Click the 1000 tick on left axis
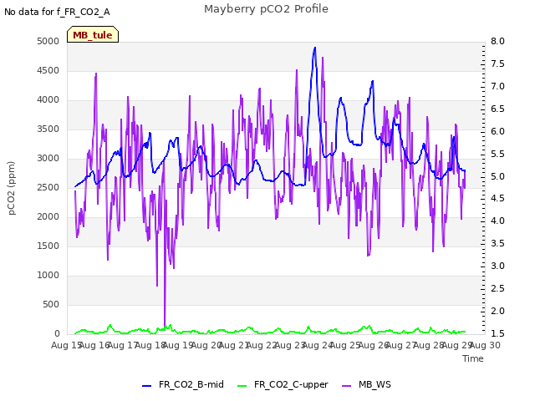The height and width of the screenshot is (401, 535). tap(48, 276)
